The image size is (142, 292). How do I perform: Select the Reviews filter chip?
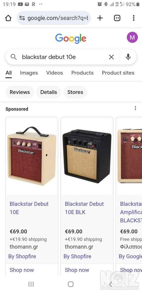[20, 92]
